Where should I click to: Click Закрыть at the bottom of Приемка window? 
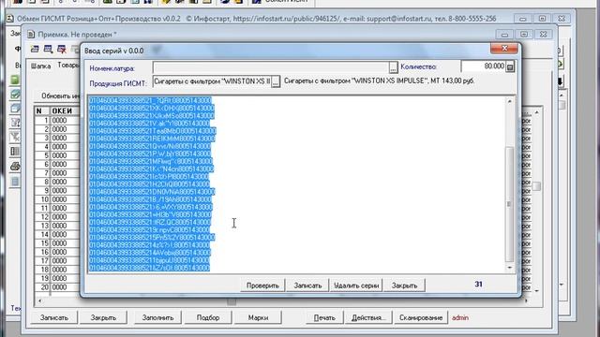tap(103, 317)
